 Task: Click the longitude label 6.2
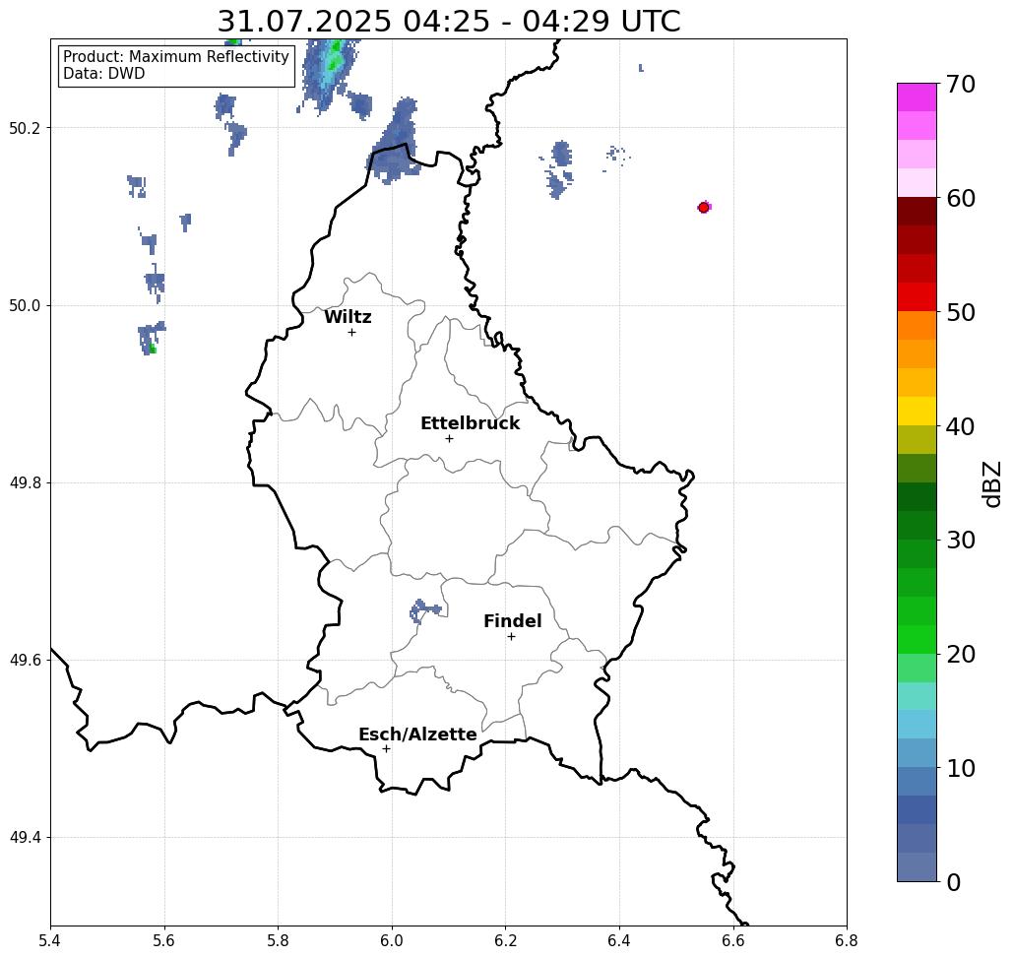[x=506, y=940]
